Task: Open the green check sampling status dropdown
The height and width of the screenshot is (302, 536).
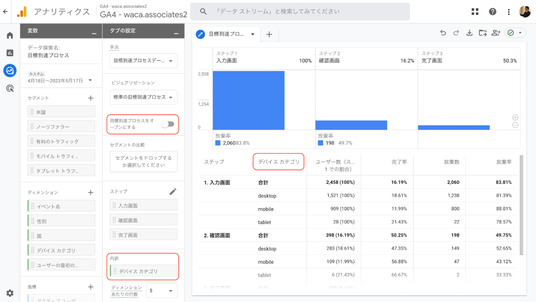Action: click(515, 33)
